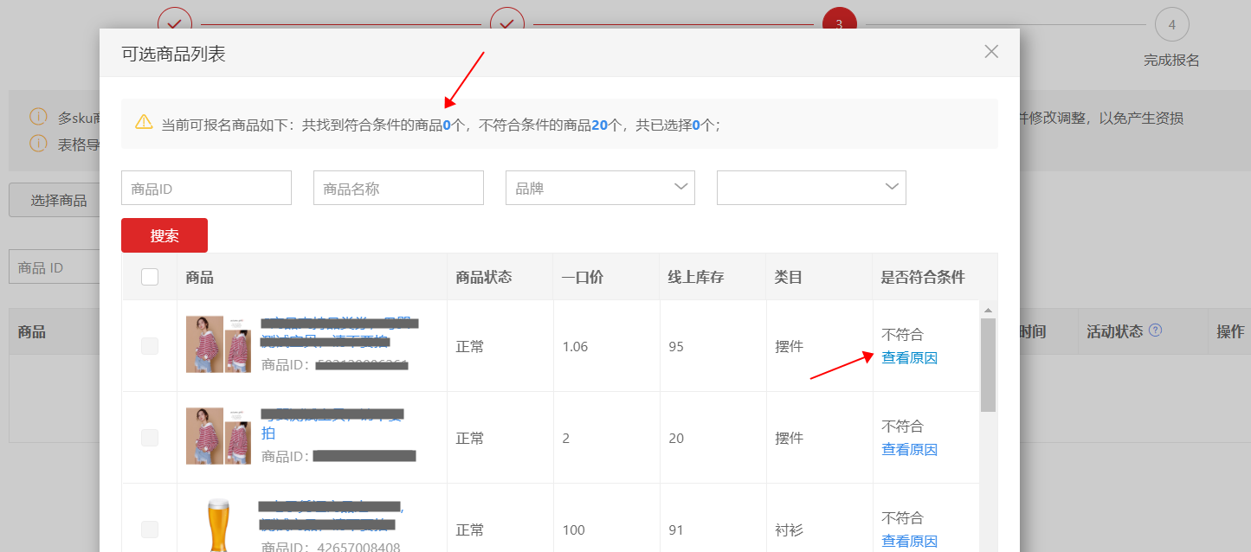Screen dimensions: 1251x552
Task: Open the first product's title link
Action: click(340, 331)
